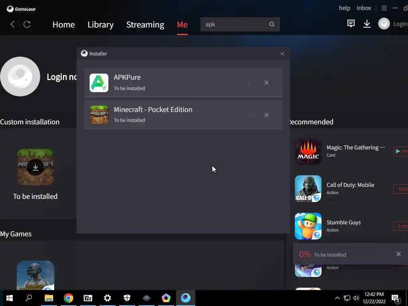Viewport: 408px width, 306px height.
Task: Click the search magnifier icon
Action: click(272, 24)
